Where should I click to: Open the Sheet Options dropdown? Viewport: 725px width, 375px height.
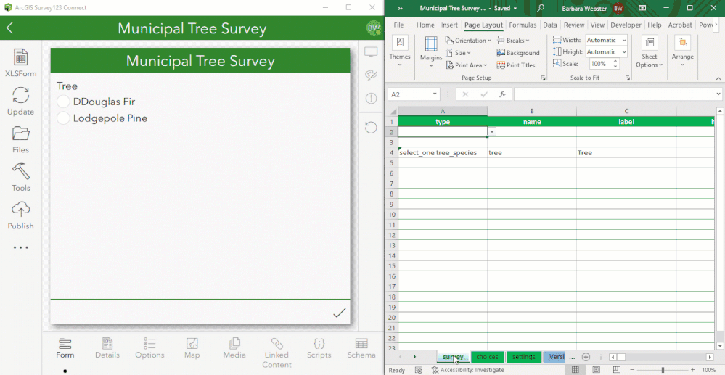pos(650,53)
